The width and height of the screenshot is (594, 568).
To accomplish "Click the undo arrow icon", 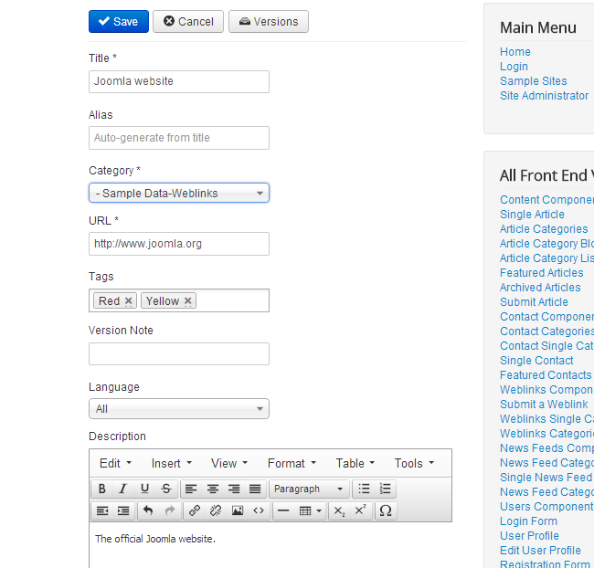I will point(148,510).
